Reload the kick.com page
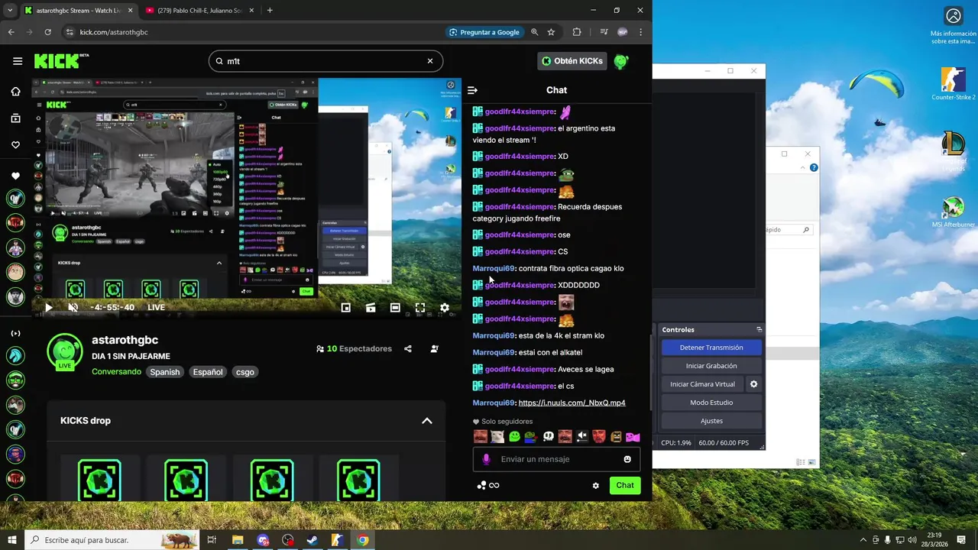Image resolution: width=978 pixels, height=550 pixels. pyautogui.click(x=47, y=32)
